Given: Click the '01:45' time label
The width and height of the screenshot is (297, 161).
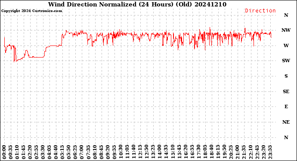Looking at the screenshot, I should 24,152.
